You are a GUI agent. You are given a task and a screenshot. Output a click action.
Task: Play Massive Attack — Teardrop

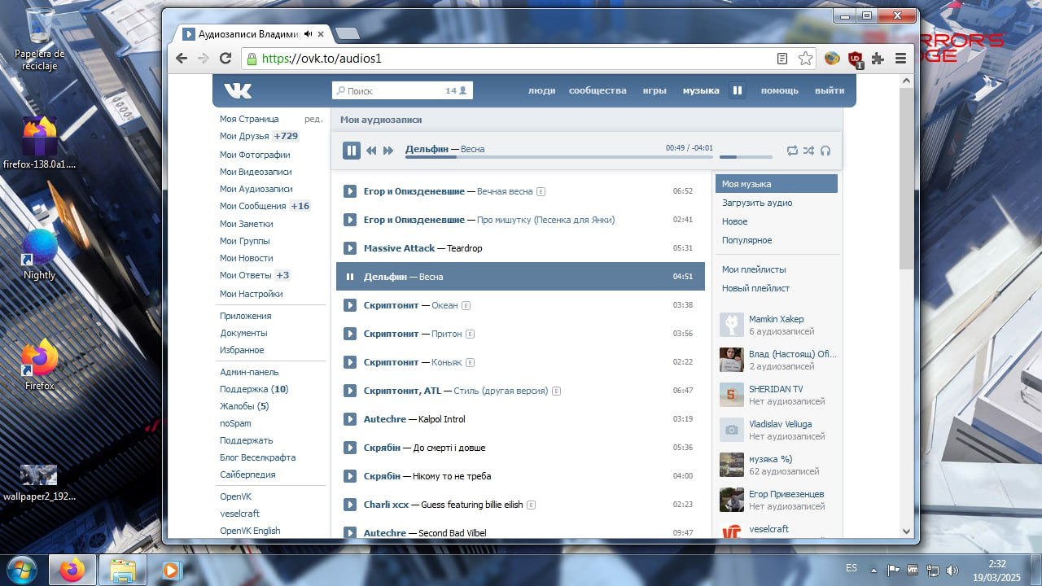coord(350,248)
